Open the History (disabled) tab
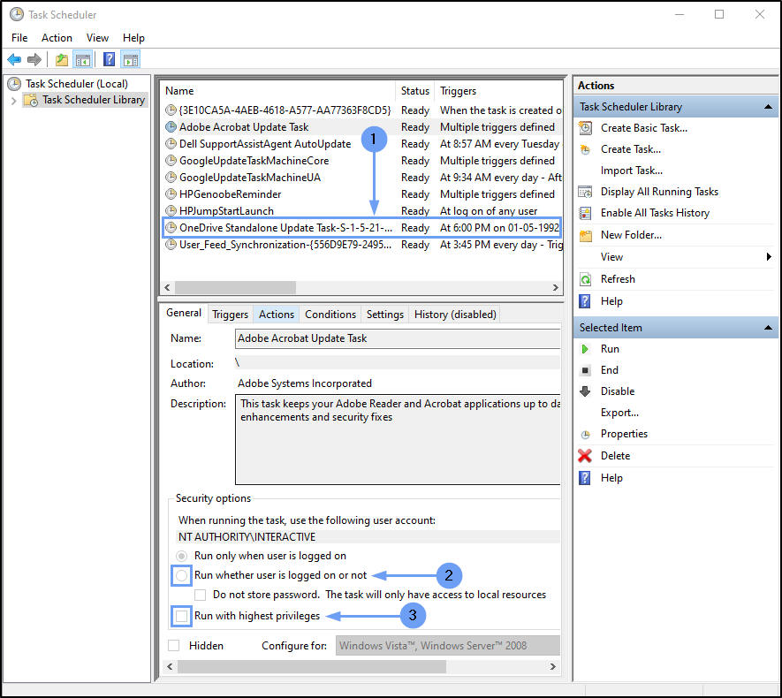782x698 pixels. (x=455, y=315)
